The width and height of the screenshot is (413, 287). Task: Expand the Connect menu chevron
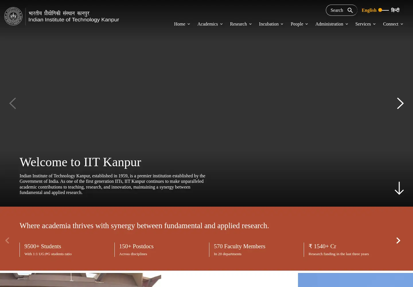[x=402, y=24]
